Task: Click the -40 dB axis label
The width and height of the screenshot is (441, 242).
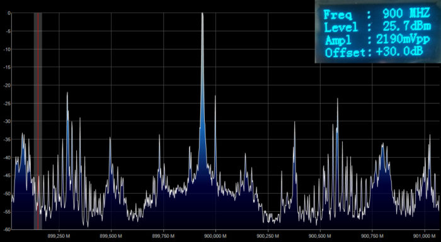Action: 8,158
